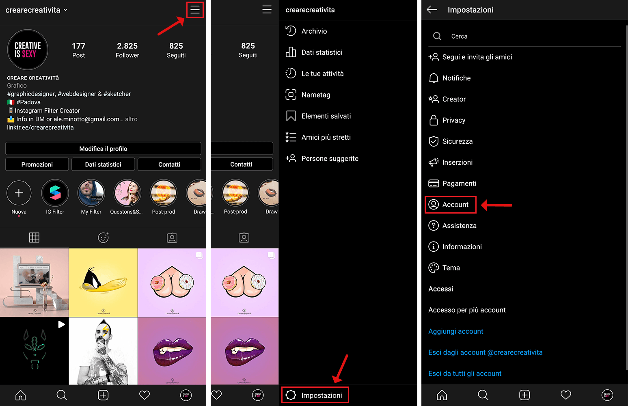Click the new post plus icon
Image resolution: width=628 pixels, height=406 pixels.
point(103,395)
